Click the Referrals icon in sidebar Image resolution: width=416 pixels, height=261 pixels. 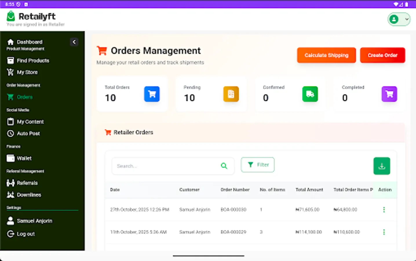pyautogui.click(x=10, y=183)
